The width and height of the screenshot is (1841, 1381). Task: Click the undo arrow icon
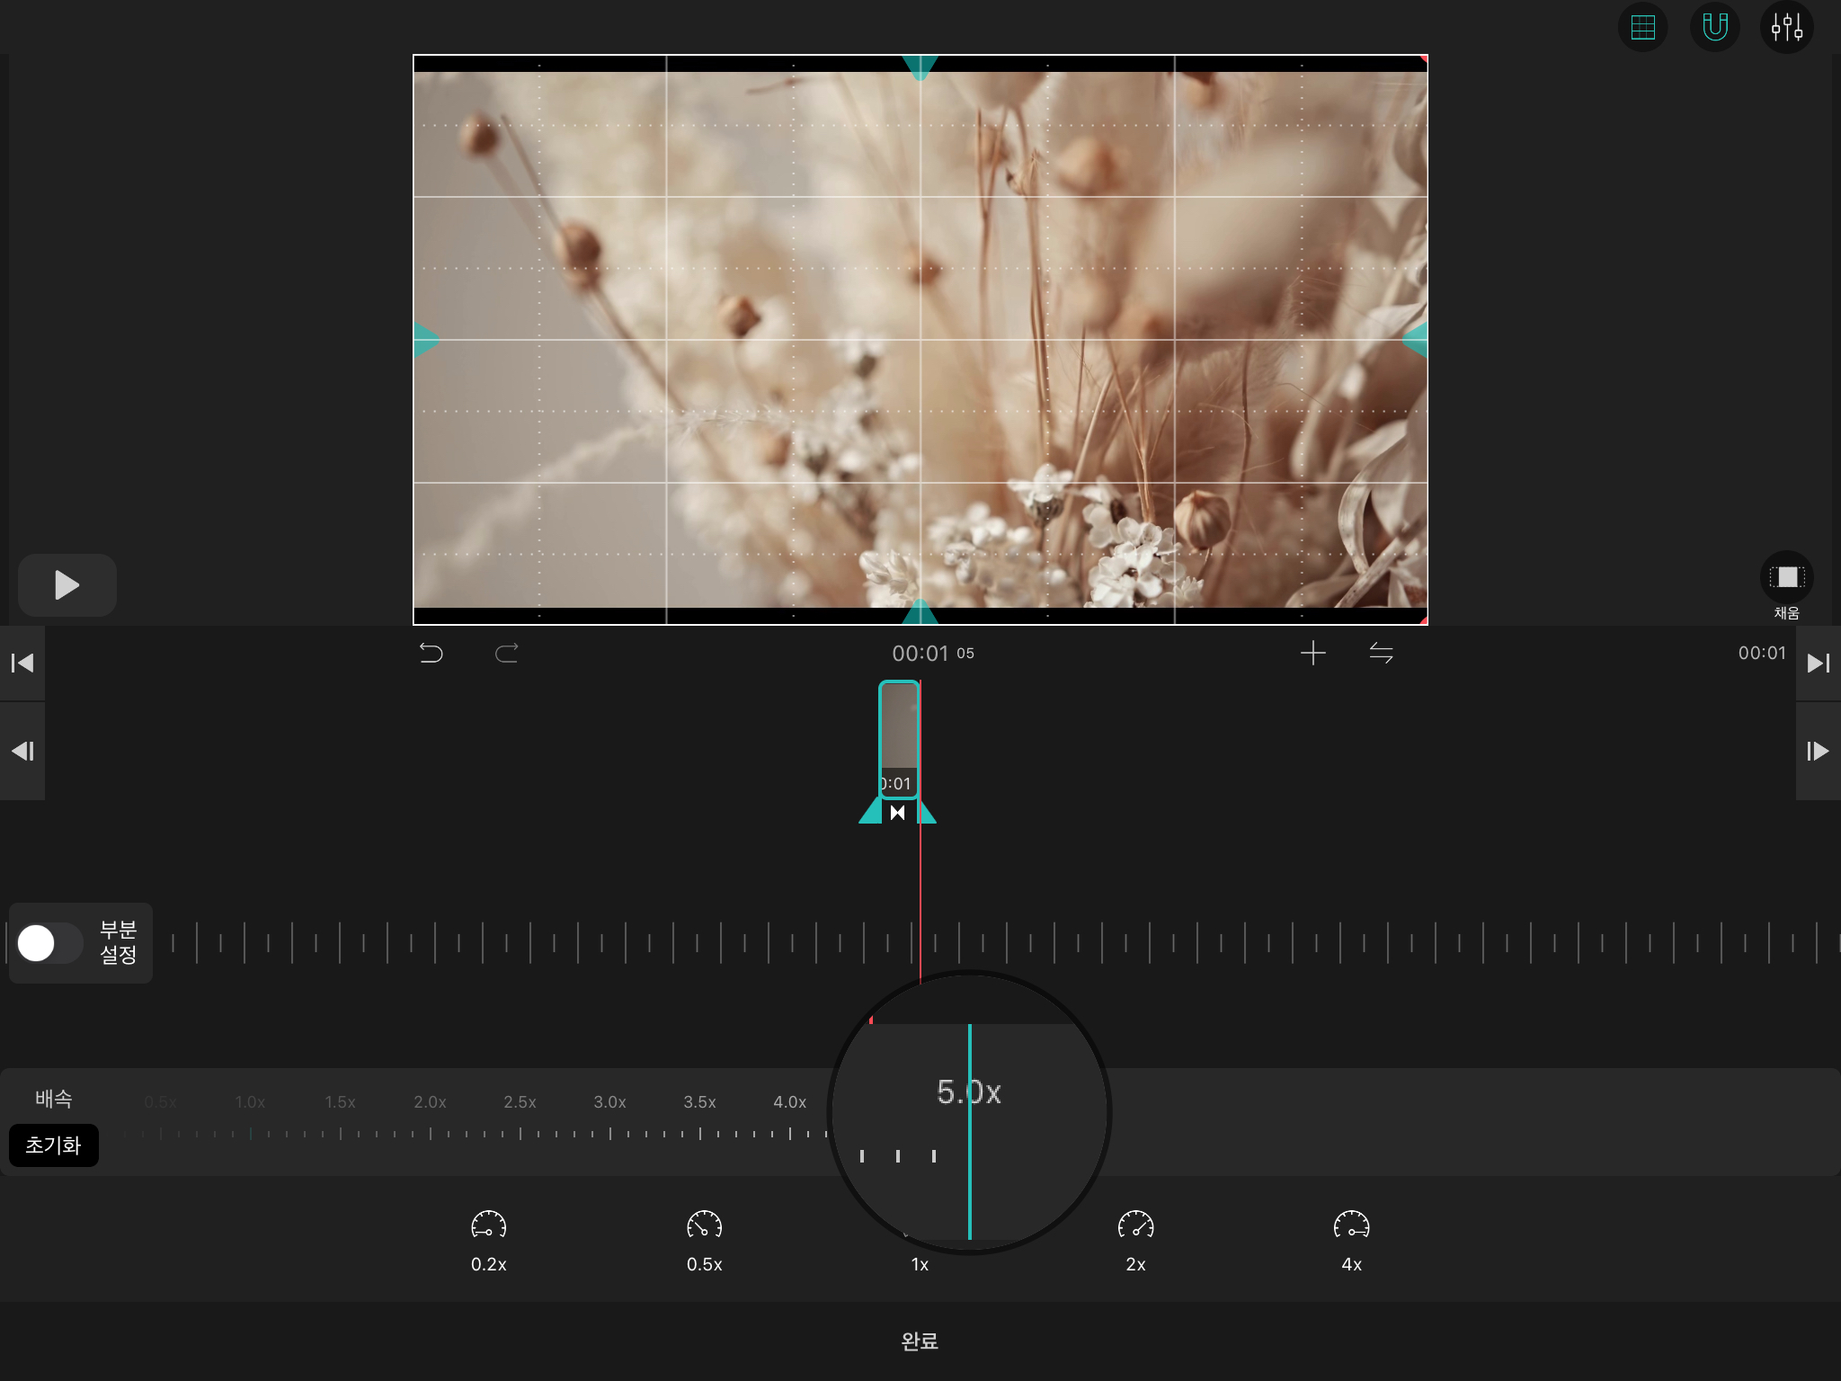tap(431, 653)
